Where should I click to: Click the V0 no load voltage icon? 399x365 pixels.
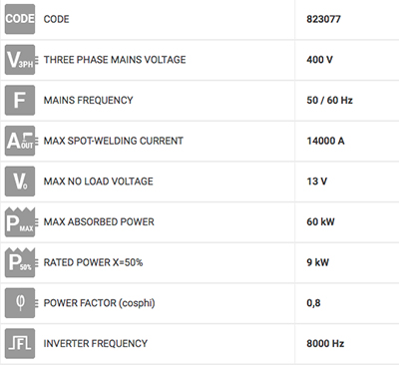point(20,182)
